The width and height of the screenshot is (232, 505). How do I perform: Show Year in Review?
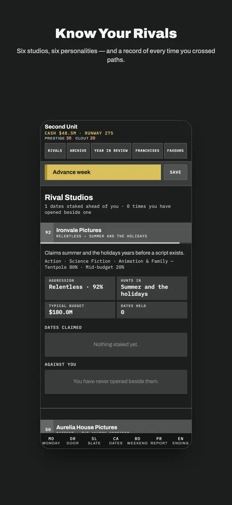pos(111,151)
